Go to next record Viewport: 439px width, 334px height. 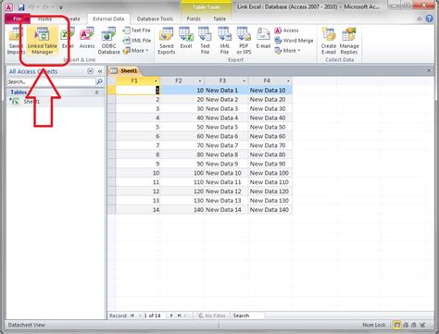pyautogui.click(x=171, y=315)
